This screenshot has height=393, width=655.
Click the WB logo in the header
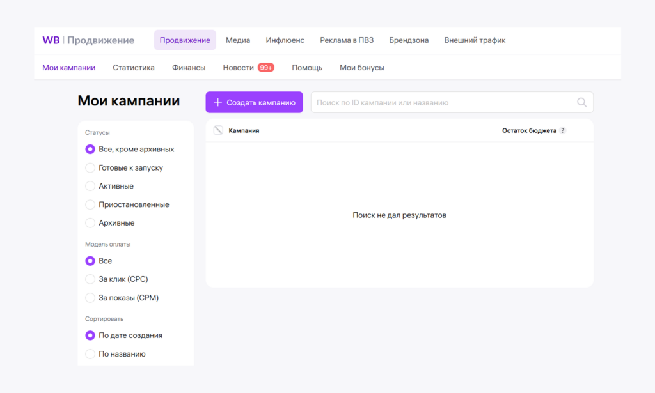tap(51, 40)
